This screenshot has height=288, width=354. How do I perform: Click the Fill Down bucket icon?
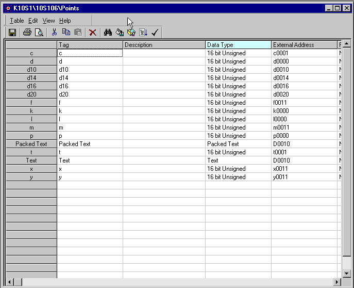(120, 33)
